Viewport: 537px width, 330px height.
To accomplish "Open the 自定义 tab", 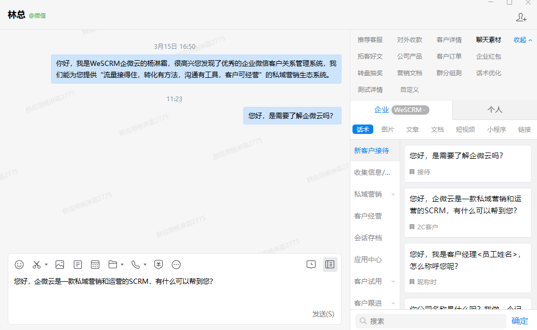I will pyautogui.click(x=410, y=90).
